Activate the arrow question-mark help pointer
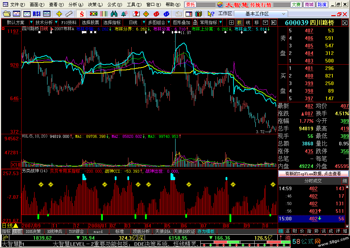Image resolution: width=350 pixels, height=248 pixels. coord(211,14)
